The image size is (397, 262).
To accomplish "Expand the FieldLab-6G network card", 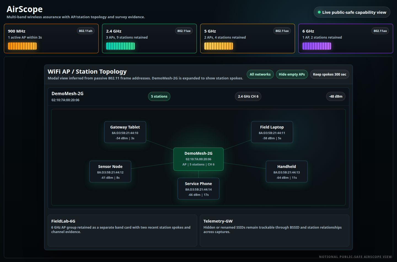I will [122, 231].
